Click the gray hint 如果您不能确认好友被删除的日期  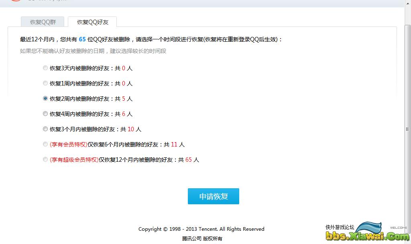tap(93, 51)
